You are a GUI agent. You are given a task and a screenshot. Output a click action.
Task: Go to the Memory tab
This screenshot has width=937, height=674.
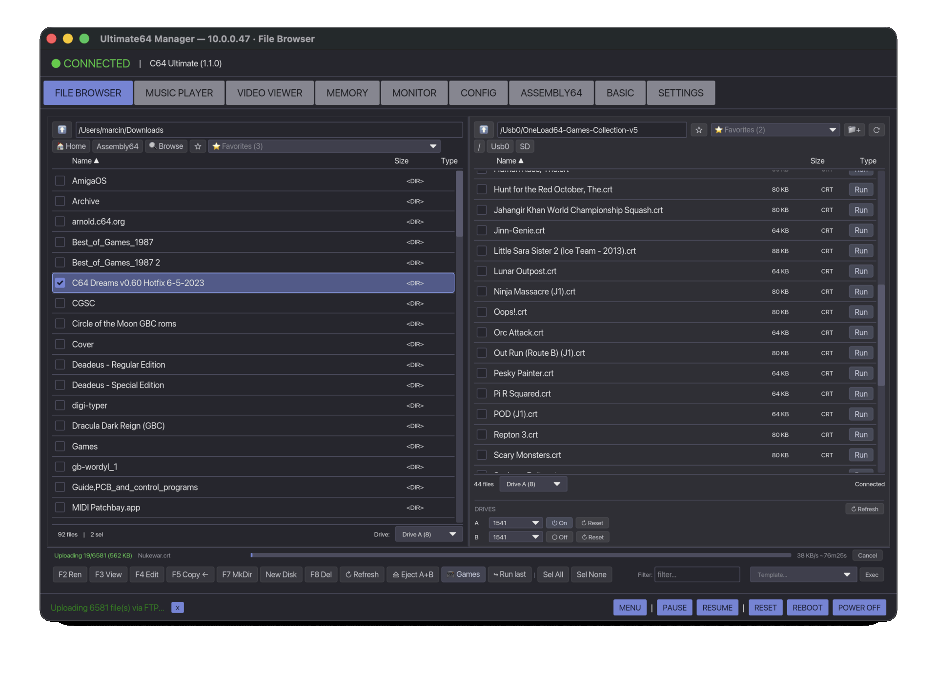tap(347, 93)
